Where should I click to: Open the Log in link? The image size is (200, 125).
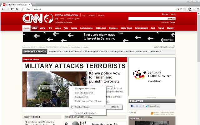click(x=173, y=14)
